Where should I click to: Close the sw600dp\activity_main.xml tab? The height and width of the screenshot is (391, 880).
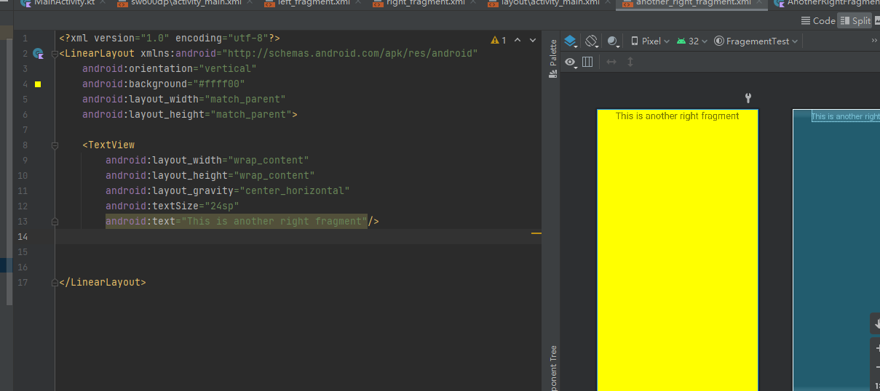pos(248,3)
